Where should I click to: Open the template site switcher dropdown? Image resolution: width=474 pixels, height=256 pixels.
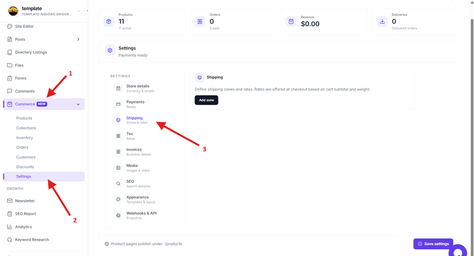pyautogui.click(x=78, y=11)
